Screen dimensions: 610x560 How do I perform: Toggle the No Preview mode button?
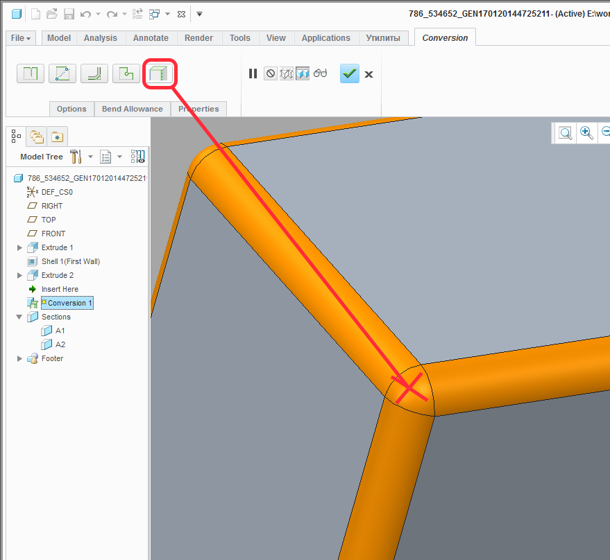click(x=270, y=73)
